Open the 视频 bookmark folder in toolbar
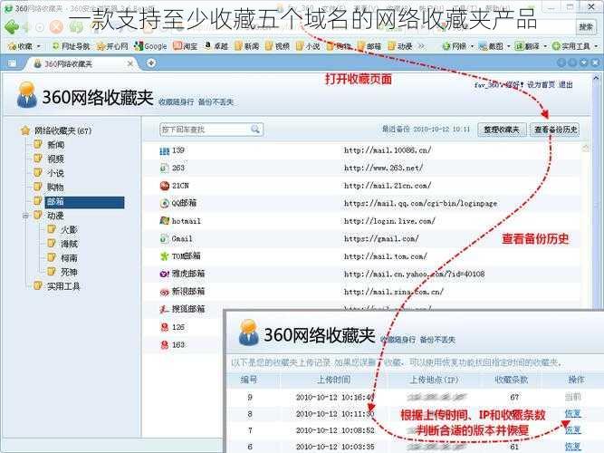This screenshot has height=453, width=604. (277, 46)
